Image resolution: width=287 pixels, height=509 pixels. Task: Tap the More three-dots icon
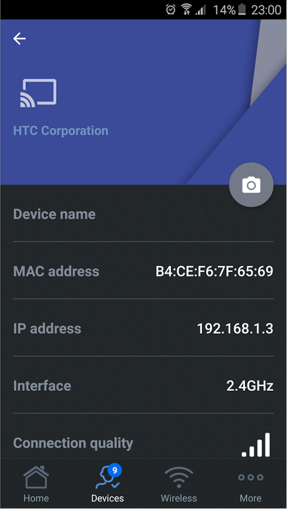pos(250,477)
